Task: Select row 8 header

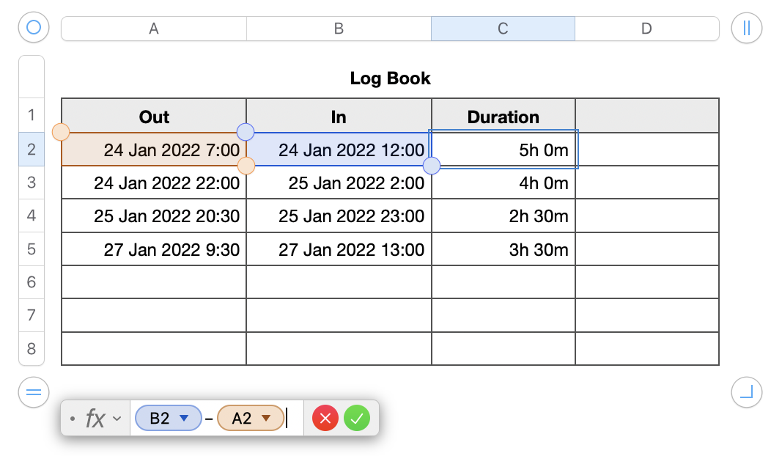Action: pos(32,348)
